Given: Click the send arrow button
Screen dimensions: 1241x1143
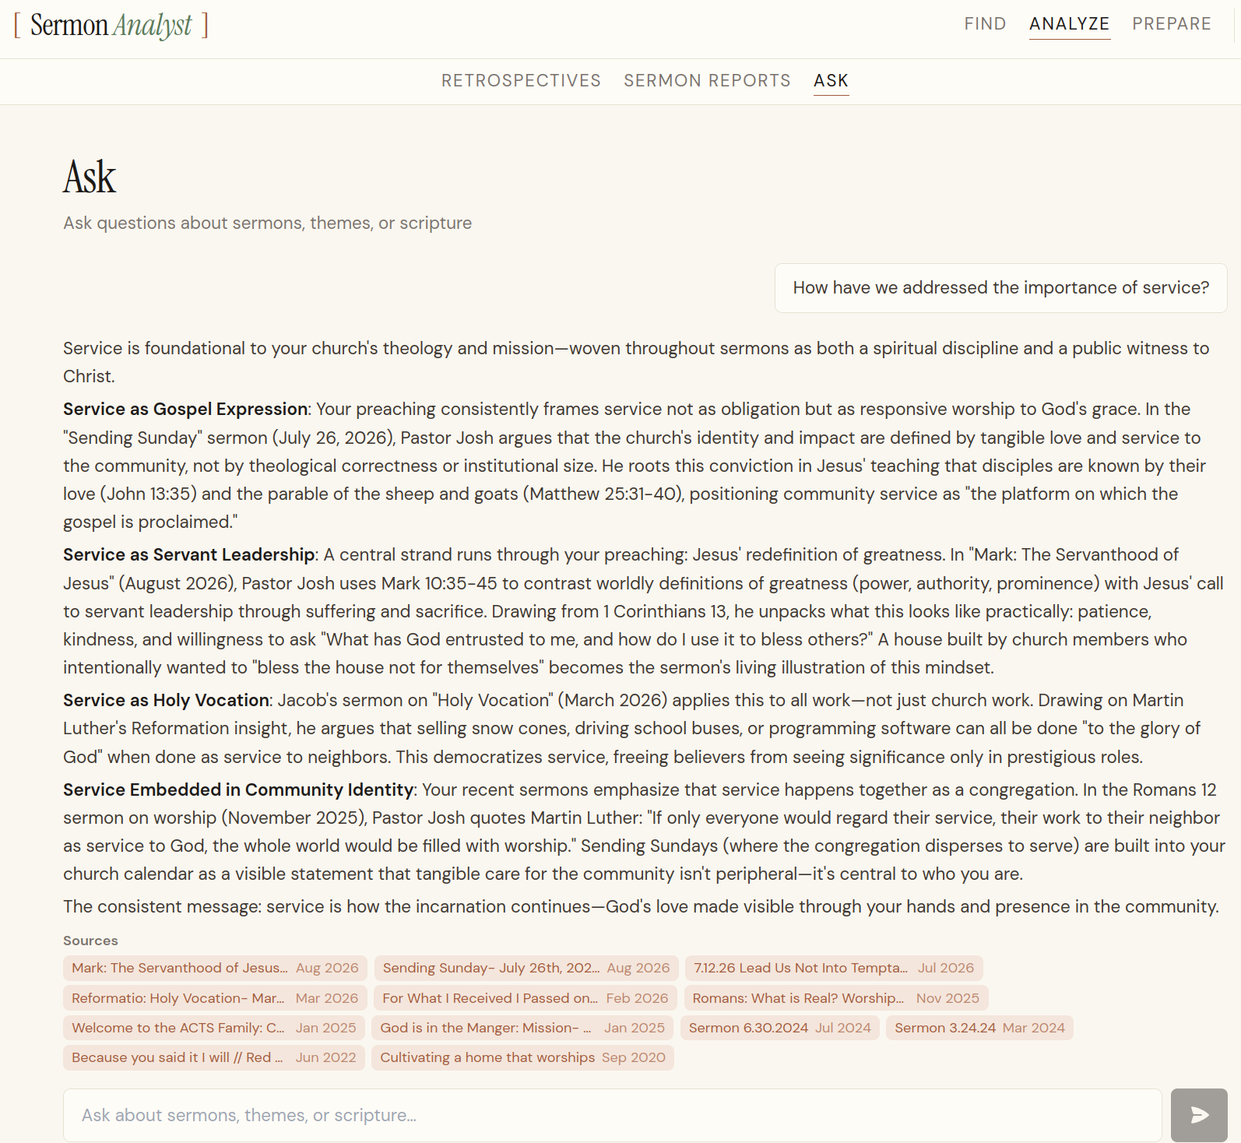Looking at the screenshot, I should pos(1199,1115).
